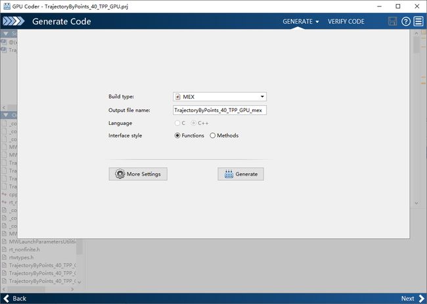The height and width of the screenshot is (304, 427).
Task: Open the GENERATE dropdown arrow in header
Action: click(x=317, y=22)
